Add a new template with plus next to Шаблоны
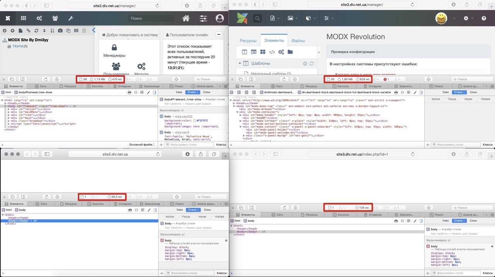This screenshot has height=277, width=495. point(305,63)
